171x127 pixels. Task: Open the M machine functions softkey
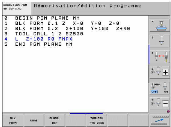point(160,26)
